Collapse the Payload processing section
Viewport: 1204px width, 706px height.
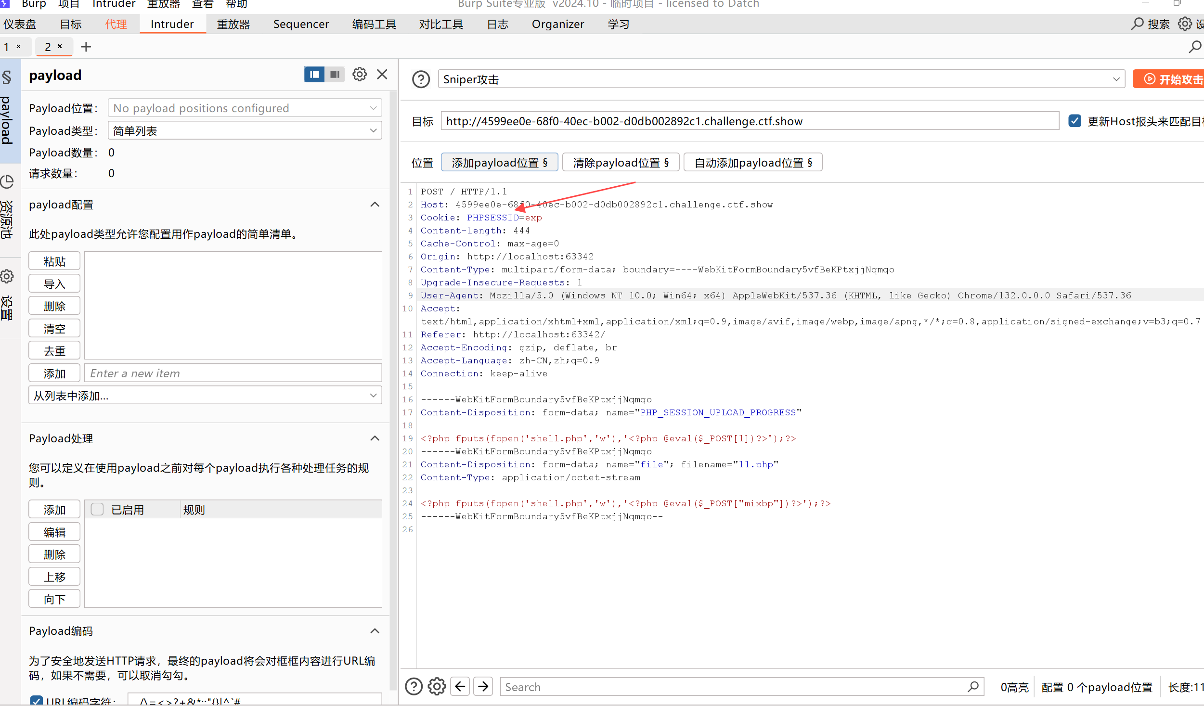tap(375, 438)
